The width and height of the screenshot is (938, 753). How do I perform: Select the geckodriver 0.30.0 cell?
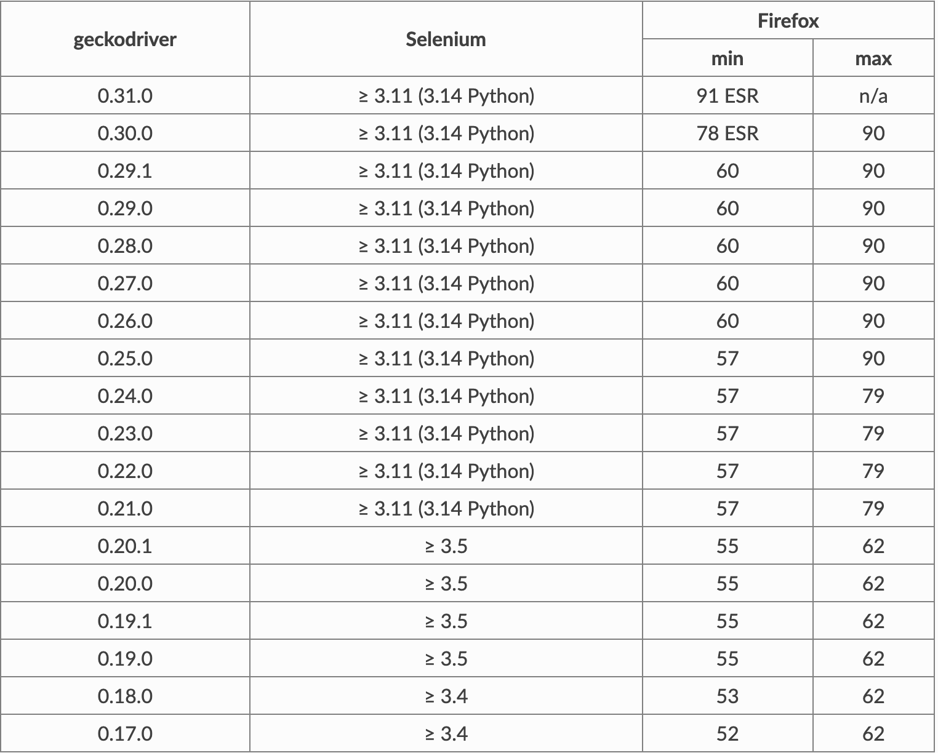point(125,133)
